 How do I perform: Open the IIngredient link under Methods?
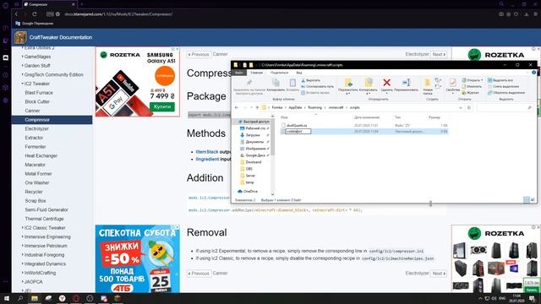(207, 160)
